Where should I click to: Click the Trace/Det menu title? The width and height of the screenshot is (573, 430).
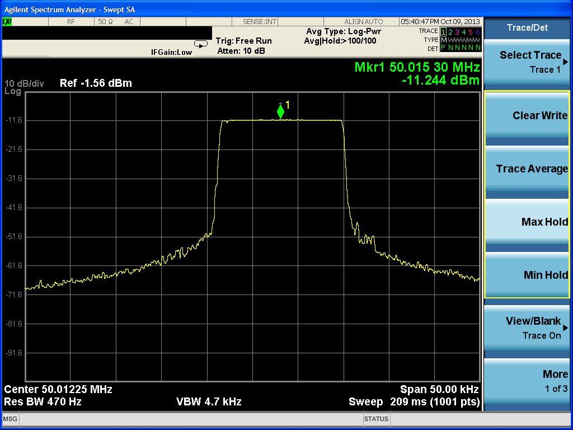pyautogui.click(x=527, y=27)
